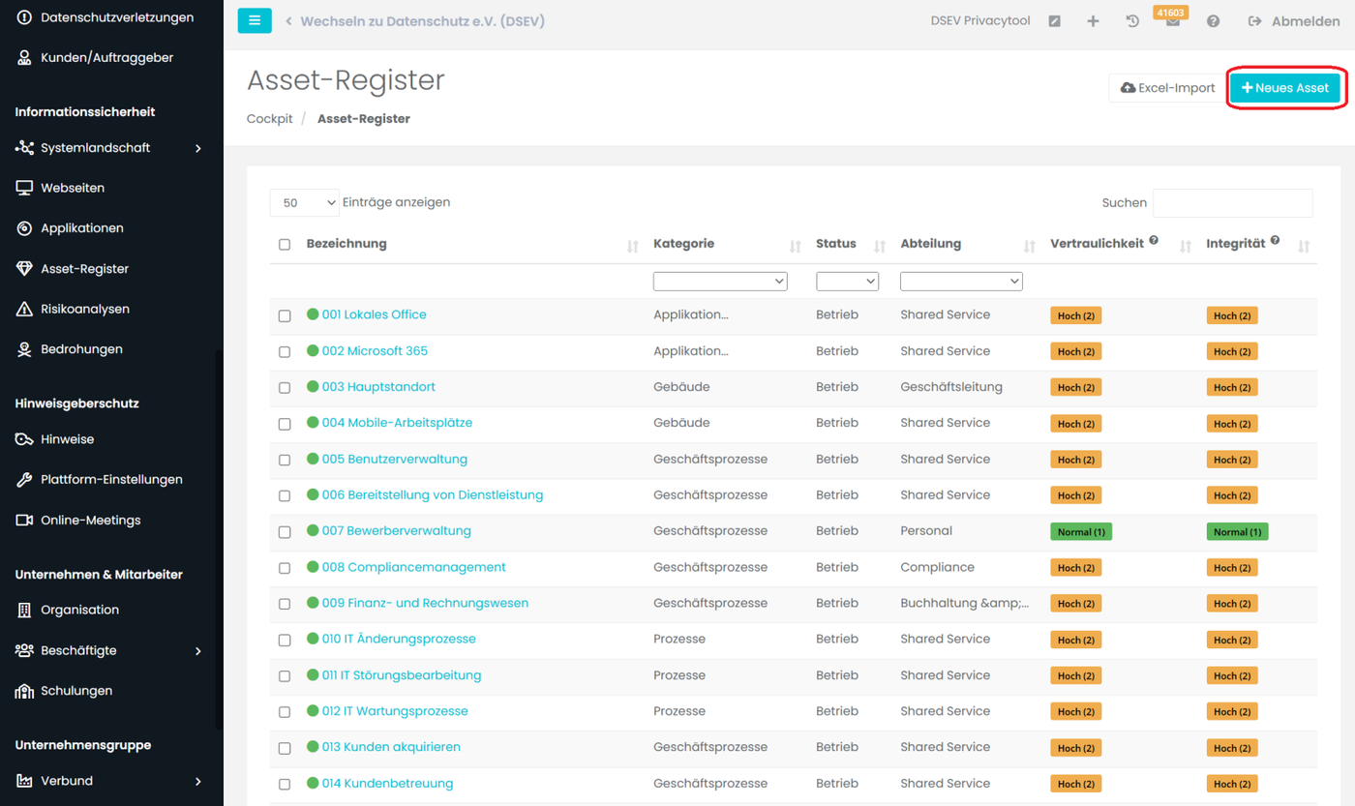Viewport: 1355px width, 806px height.
Task: Tick the checkbox for 005 Benutzerverwaltung
Action: [285, 460]
